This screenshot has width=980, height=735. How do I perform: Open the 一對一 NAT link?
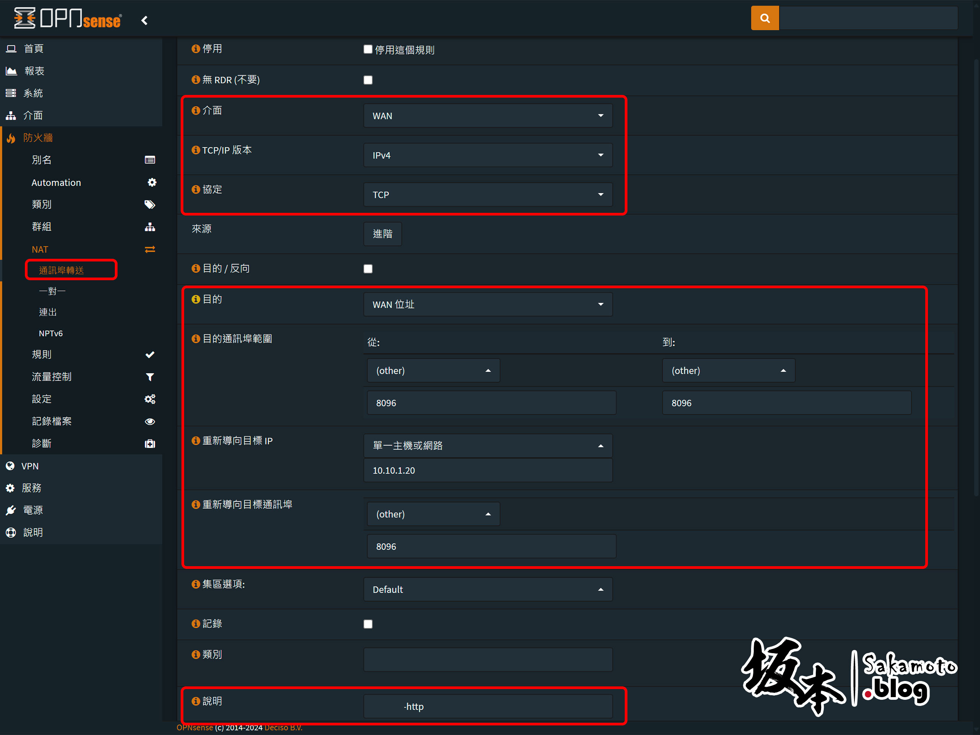(52, 291)
